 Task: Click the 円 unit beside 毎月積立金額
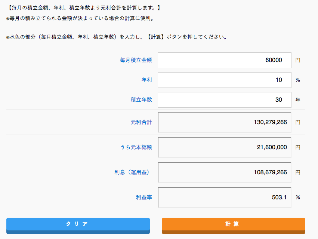pos(298,60)
